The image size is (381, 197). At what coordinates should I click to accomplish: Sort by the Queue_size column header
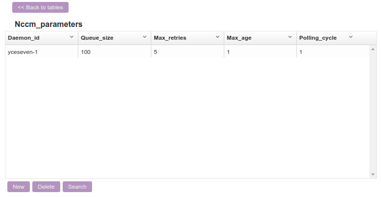tap(97, 38)
